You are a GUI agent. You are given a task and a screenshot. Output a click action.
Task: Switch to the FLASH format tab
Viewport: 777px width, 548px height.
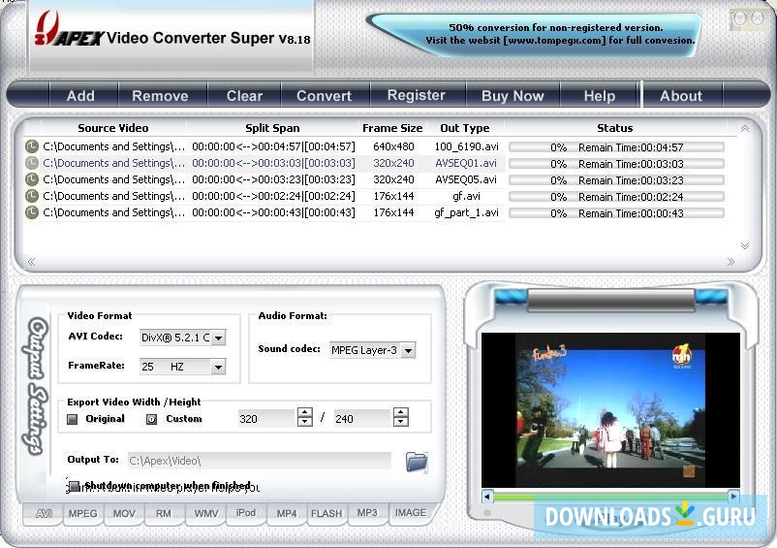(326, 514)
